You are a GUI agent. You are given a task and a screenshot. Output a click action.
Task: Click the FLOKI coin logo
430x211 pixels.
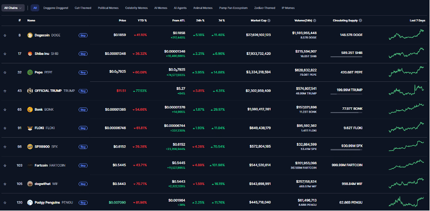click(30, 128)
